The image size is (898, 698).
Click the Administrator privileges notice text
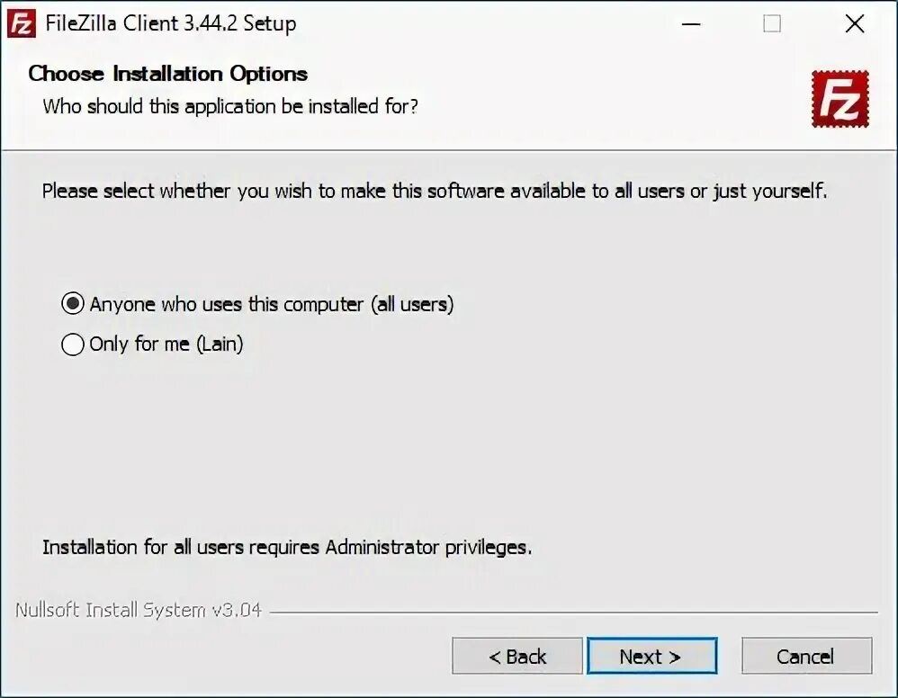point(286,547)
